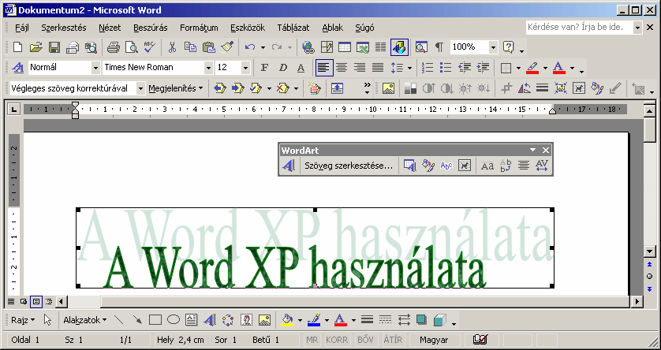Open Format WordArt paint icon
The image size is (661, 350).
pos(428,166)
